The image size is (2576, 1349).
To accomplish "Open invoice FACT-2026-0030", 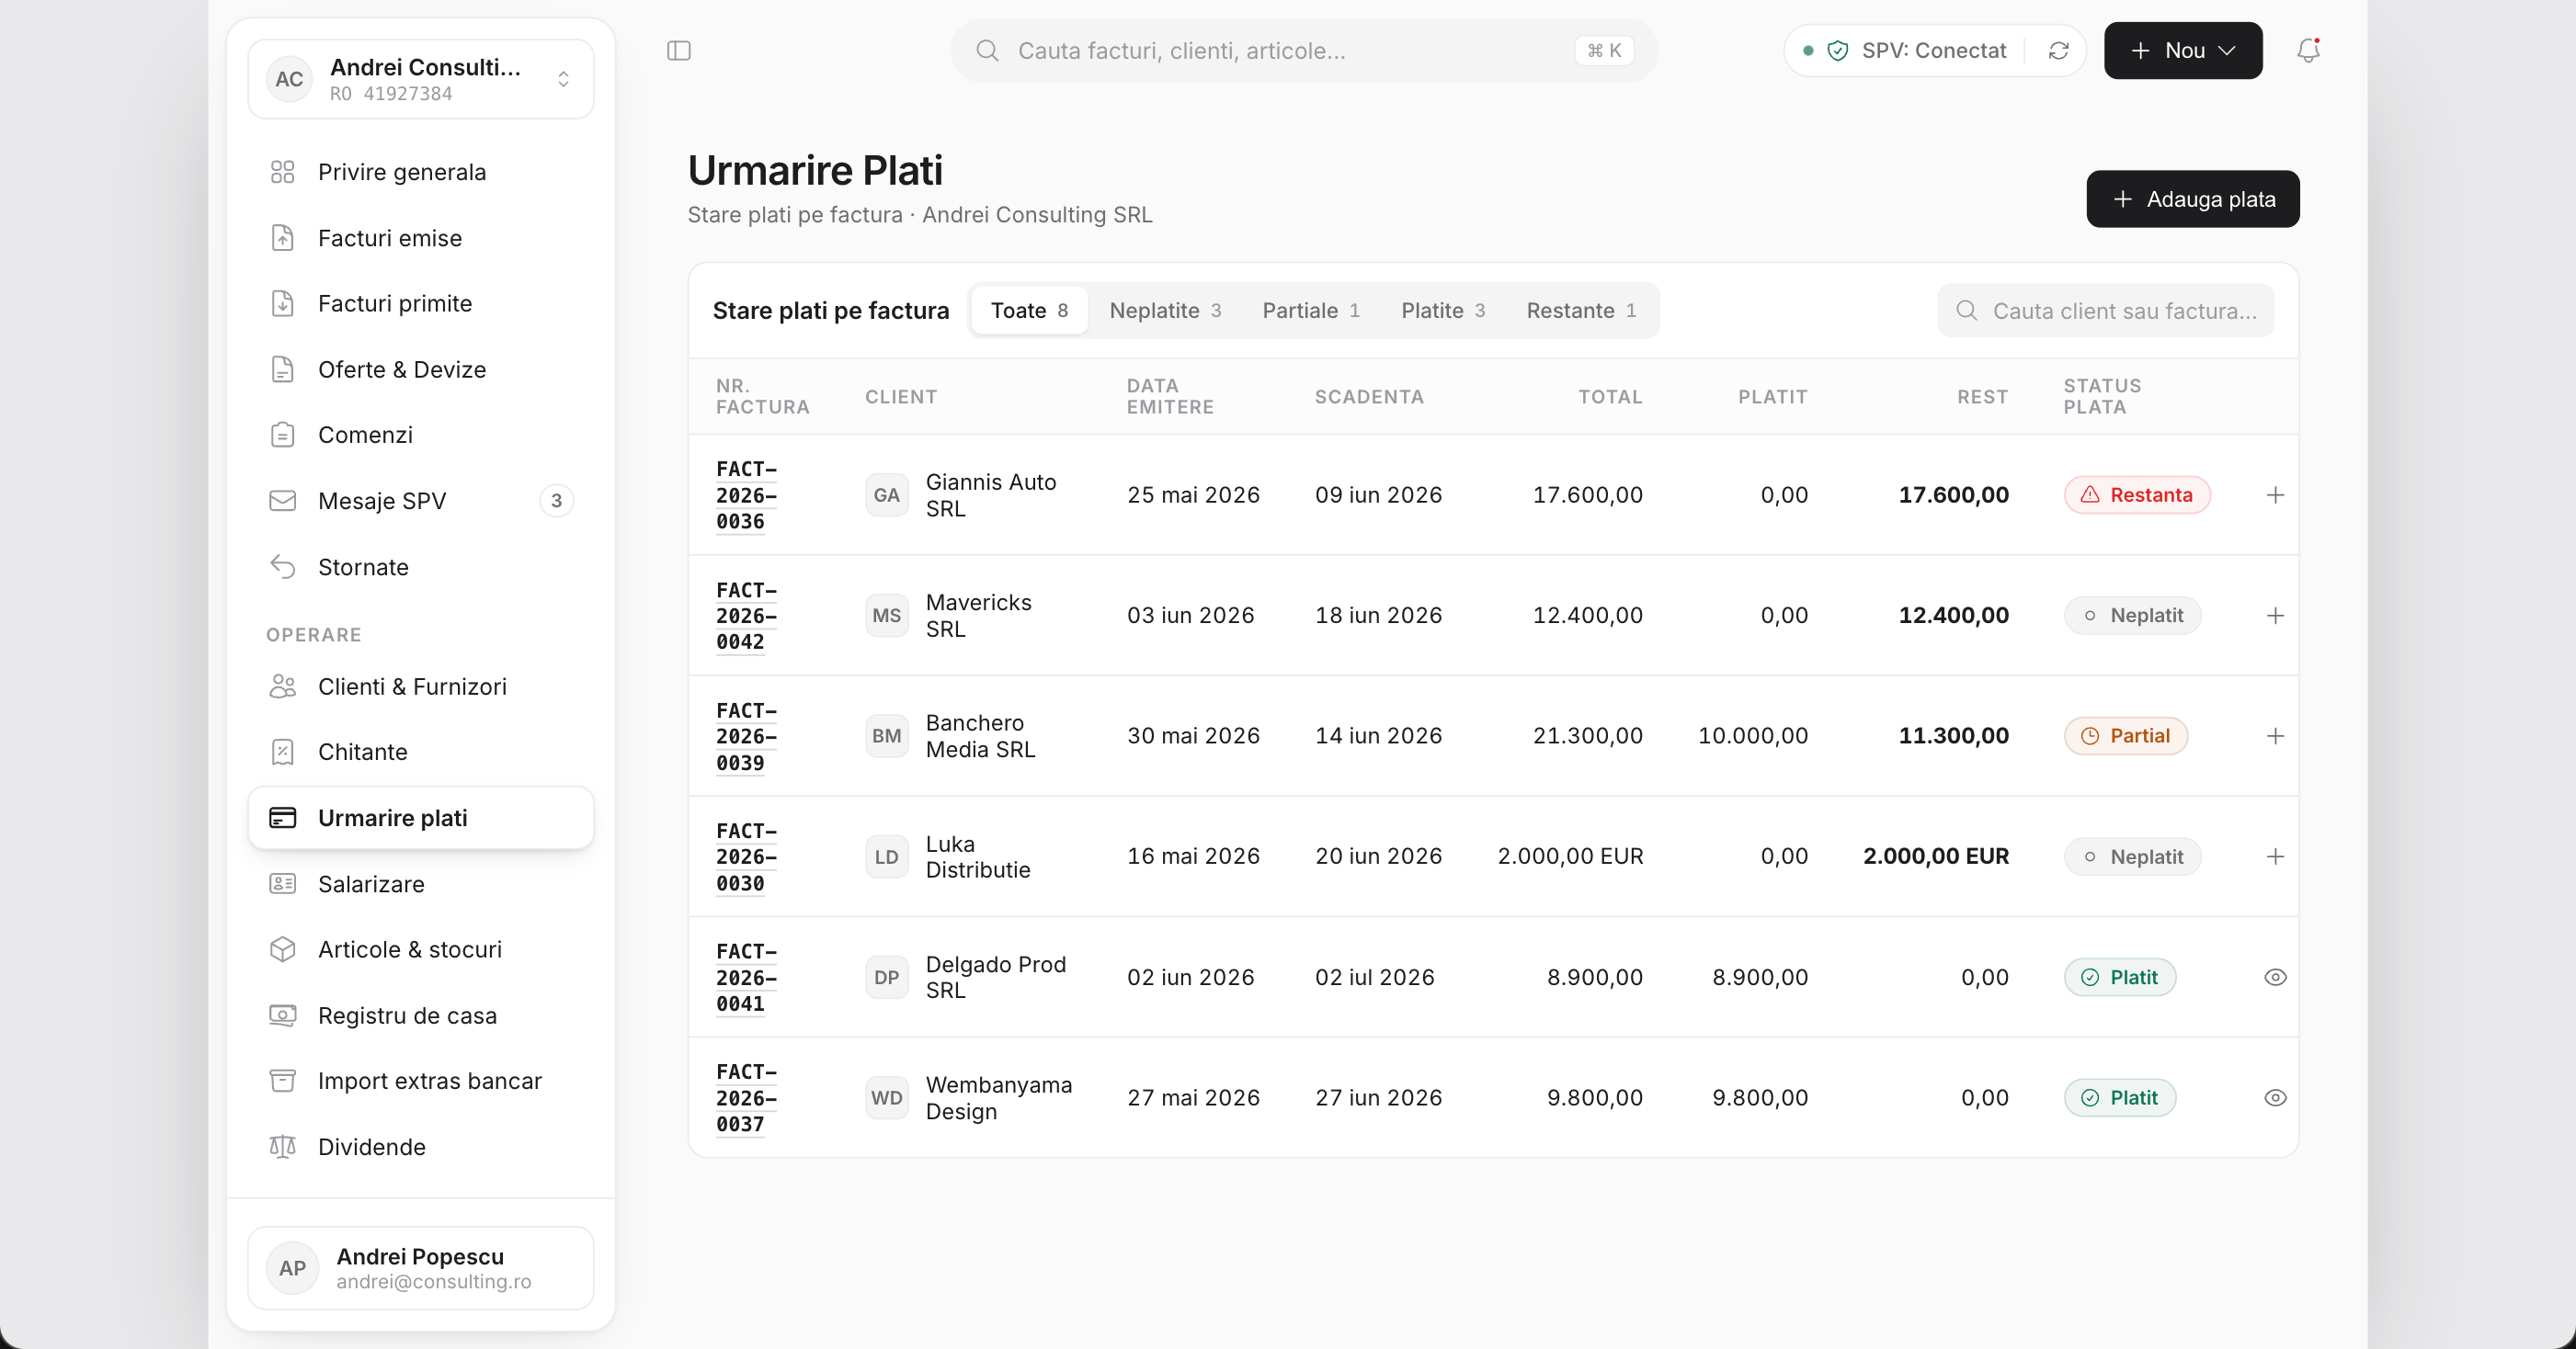I will click(x=746, y=856).
